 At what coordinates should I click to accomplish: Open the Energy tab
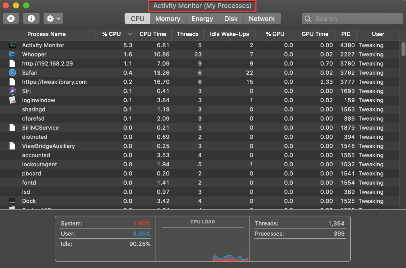(x=202, y=19)
